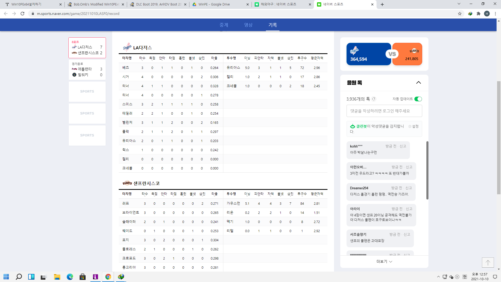
Task: Close the WinPE - Google Drive tab
Action: pos(248,4)
